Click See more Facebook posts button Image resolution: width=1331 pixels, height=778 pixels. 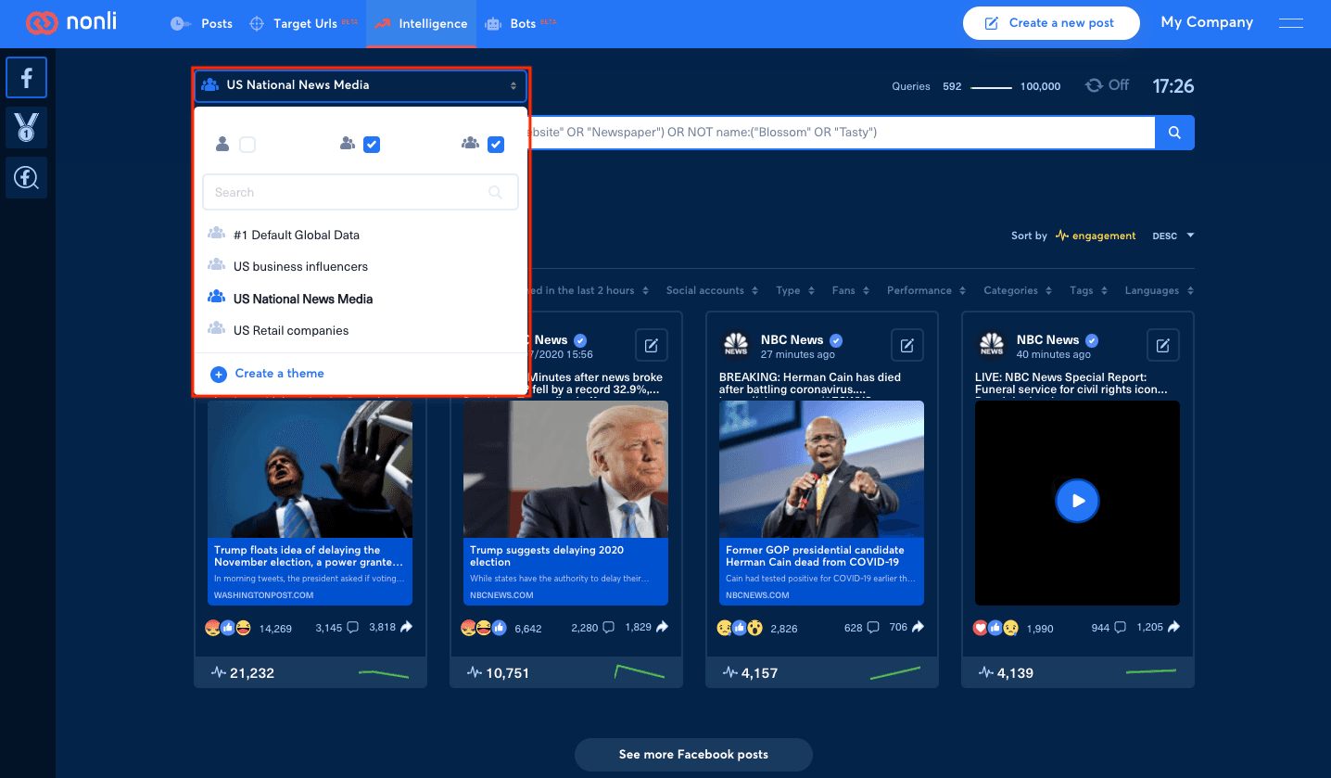[693, 755]
